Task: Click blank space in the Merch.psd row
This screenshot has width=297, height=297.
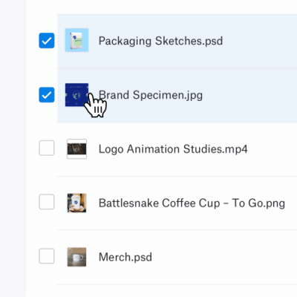Action: click(223, 257)
